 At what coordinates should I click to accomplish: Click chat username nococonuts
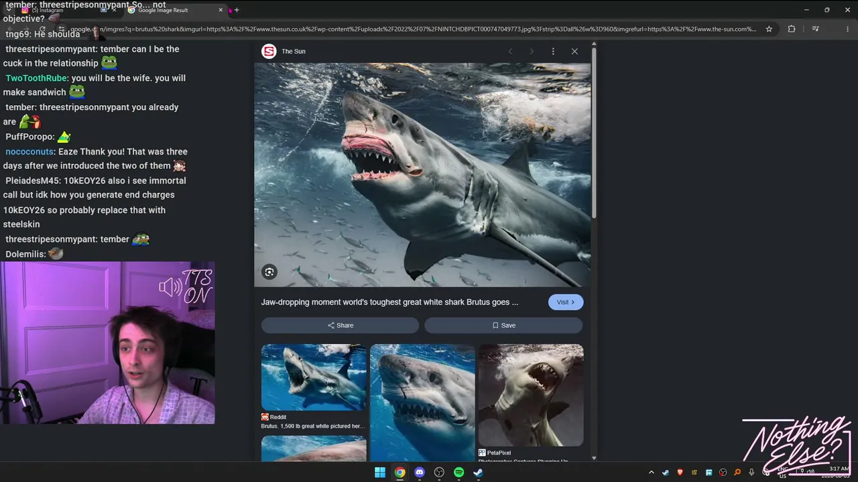pos(29,152)
